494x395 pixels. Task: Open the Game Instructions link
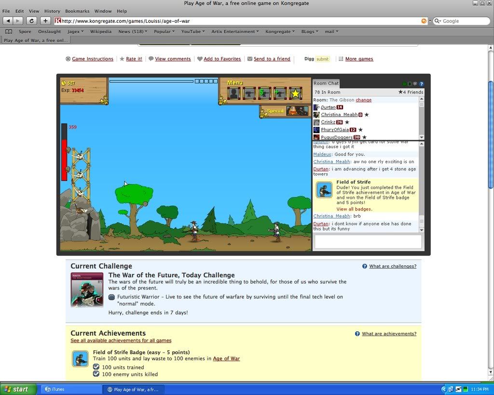[92, 59]
